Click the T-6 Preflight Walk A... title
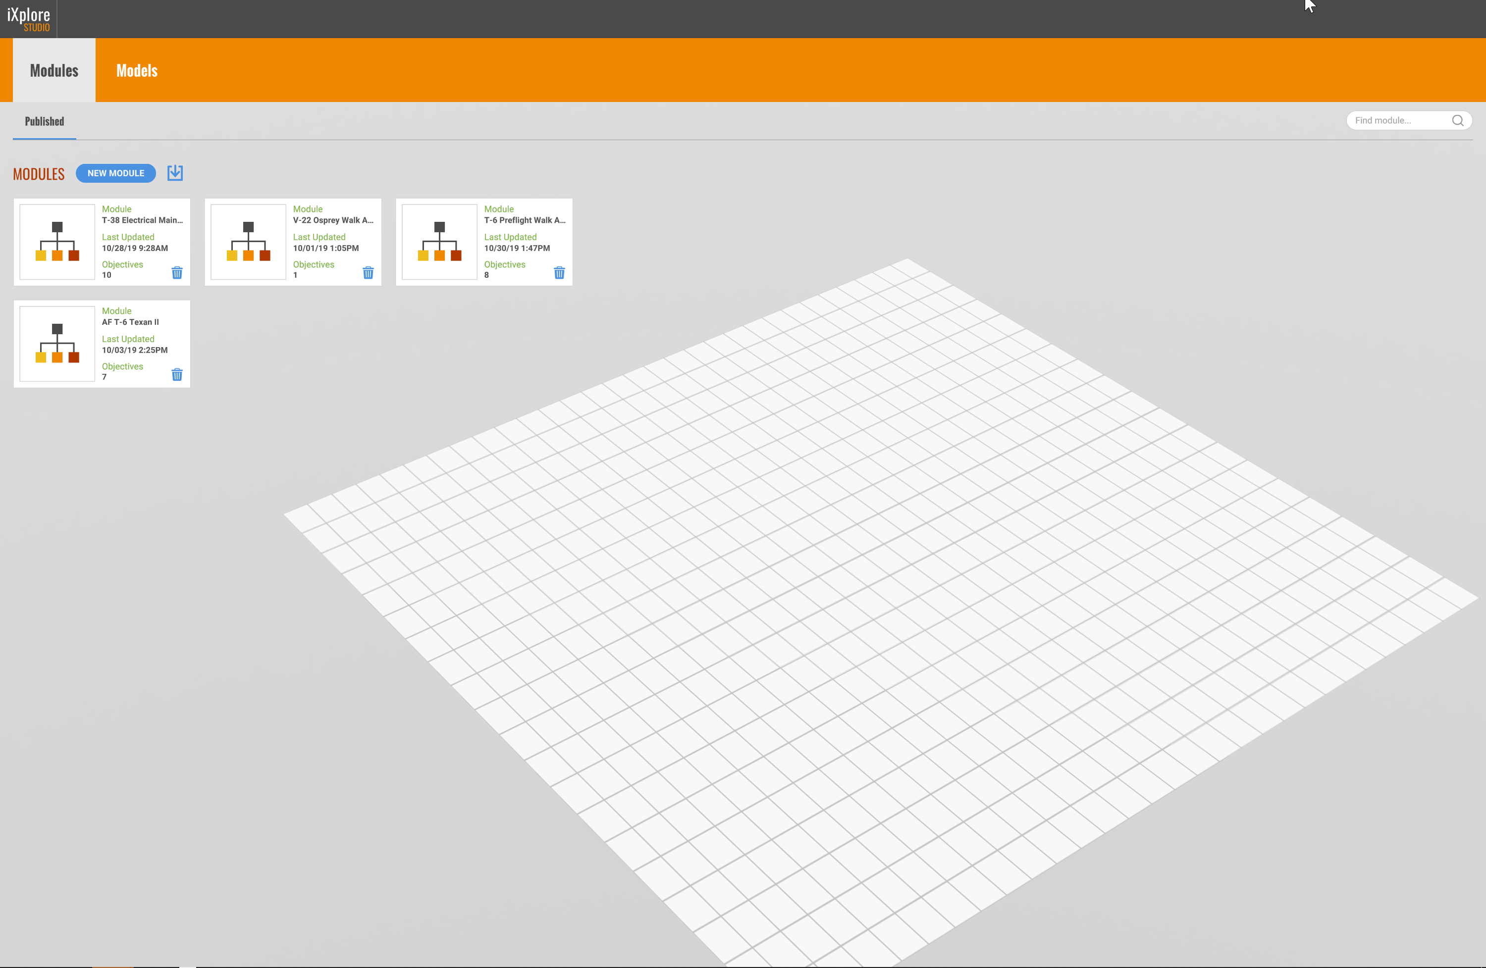1486x968 pixels. click(x=525, y=220)
